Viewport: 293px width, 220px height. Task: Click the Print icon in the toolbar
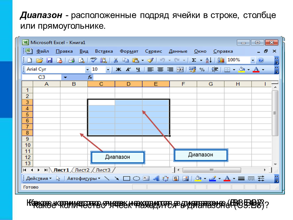[71, 60]
